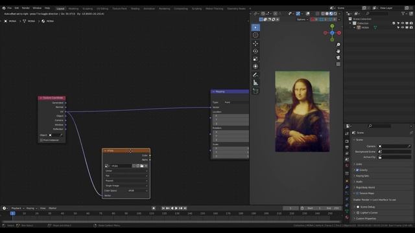
Task: Open the Output properties tab icon
Action: pyautogui.click(x=347, y=148)
